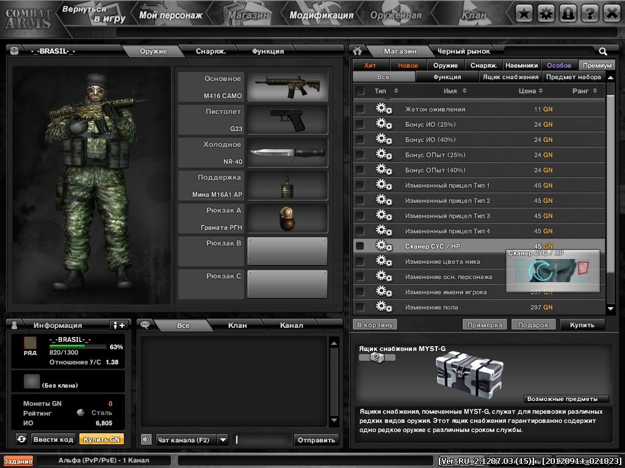The height and width of the screenshot is (468, 625).
Task: Open the chat channel dropdown next to Чат канала
Action: click(222, 439)
